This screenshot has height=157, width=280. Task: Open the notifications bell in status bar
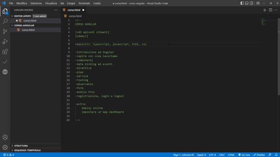coord(276,155)
